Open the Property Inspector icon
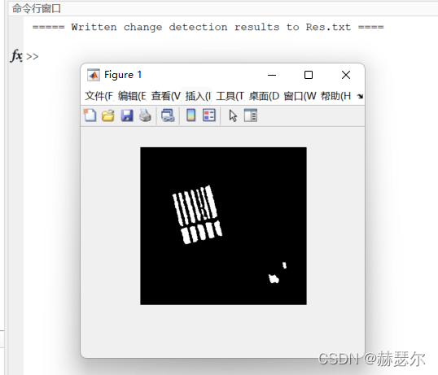 (251, 116)
